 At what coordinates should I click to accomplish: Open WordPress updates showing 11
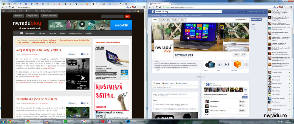point(21,11)
